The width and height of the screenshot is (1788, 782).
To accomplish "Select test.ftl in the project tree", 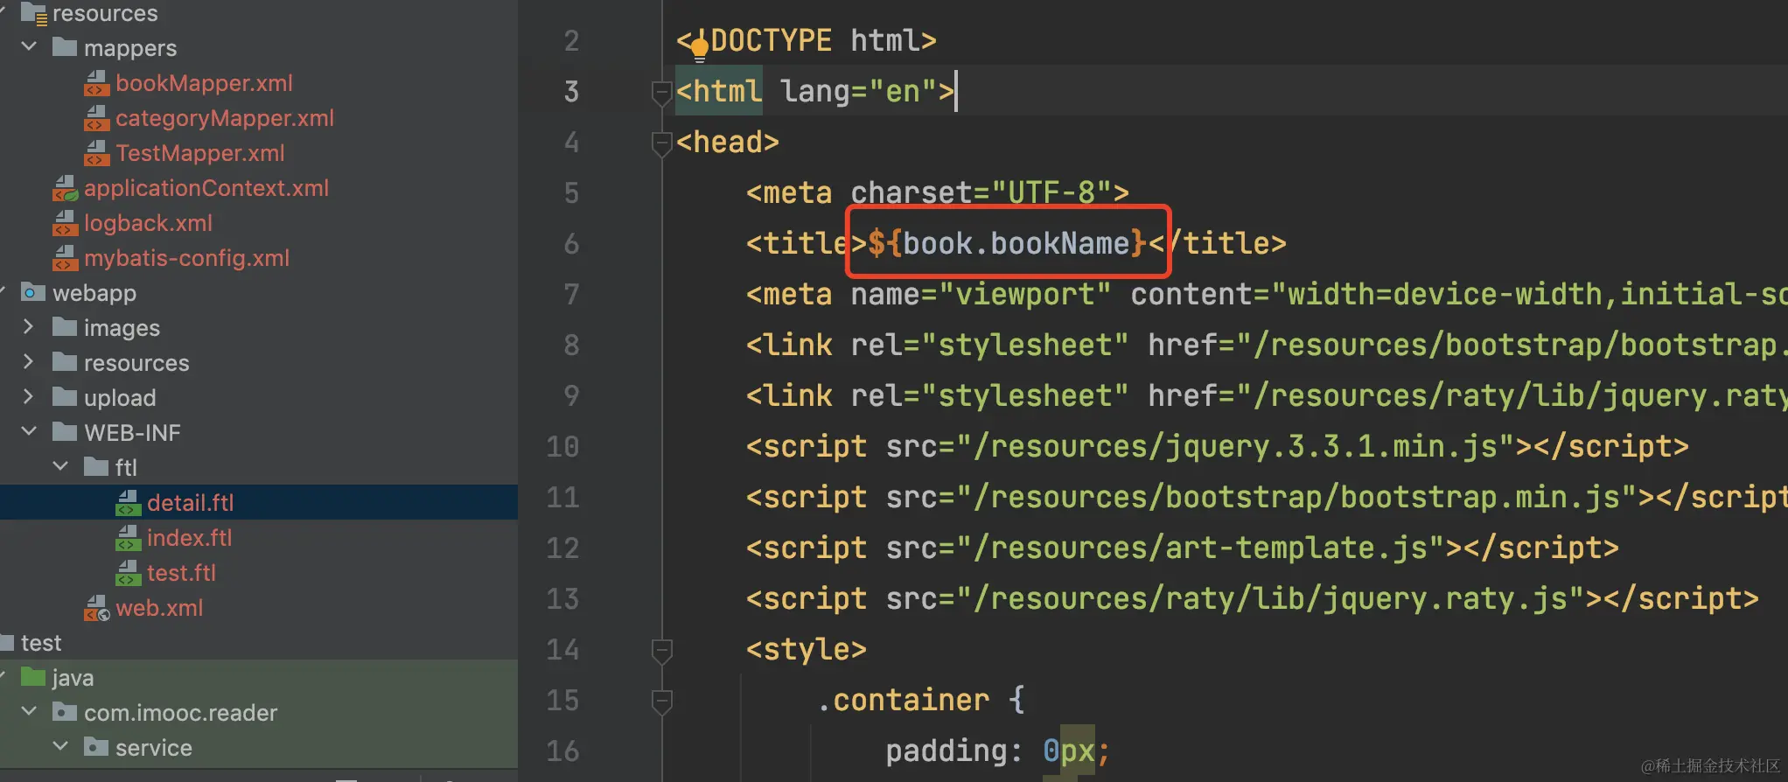I will point(181,573).
